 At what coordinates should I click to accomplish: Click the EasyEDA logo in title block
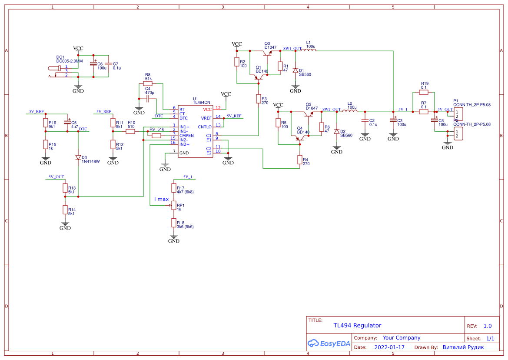pos(329,343)
